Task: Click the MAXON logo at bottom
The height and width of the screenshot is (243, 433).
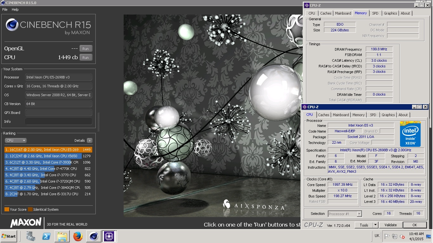Action: (26, 222)
